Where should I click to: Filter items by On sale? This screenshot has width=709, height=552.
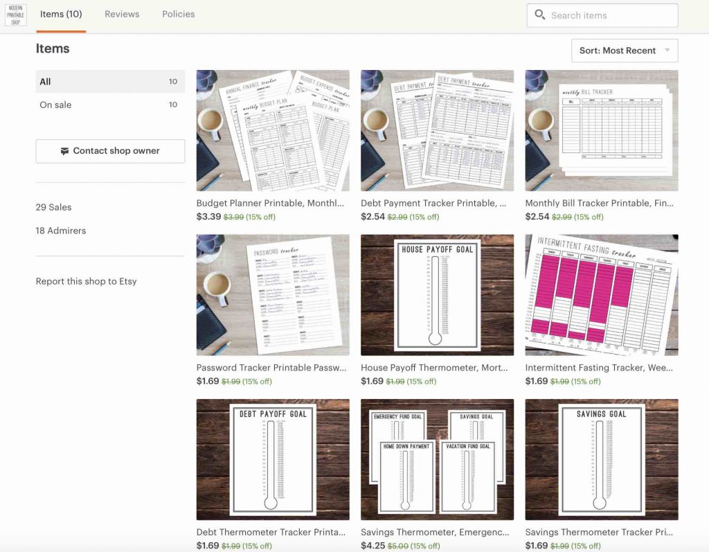109,105
